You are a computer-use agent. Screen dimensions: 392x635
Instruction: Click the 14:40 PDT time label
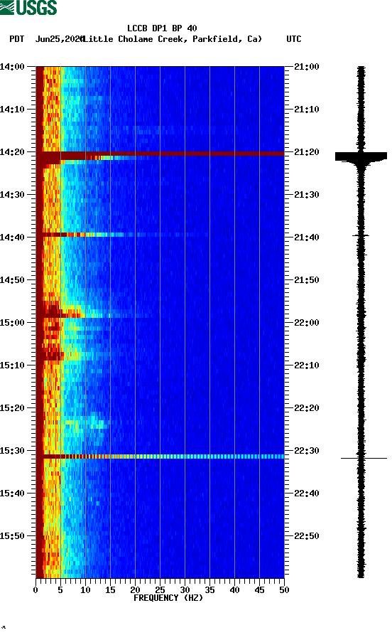point(12,238)
